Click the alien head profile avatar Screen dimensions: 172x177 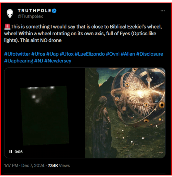[10, 13]
